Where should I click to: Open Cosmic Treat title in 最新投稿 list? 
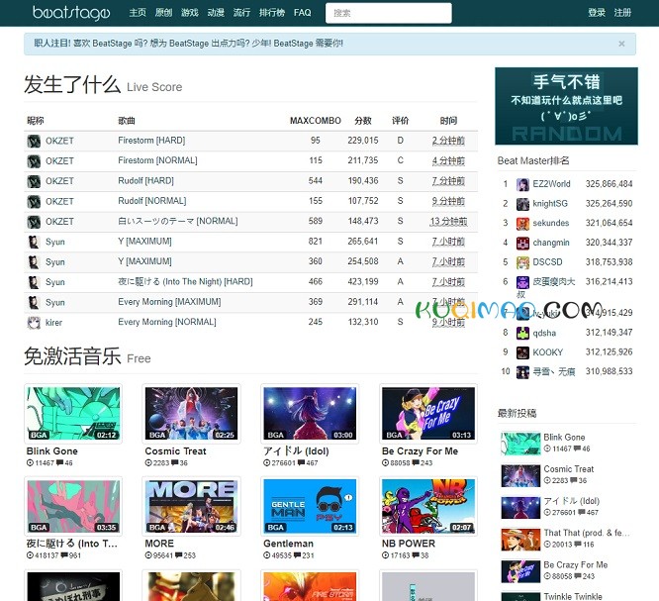pos(568,469)
